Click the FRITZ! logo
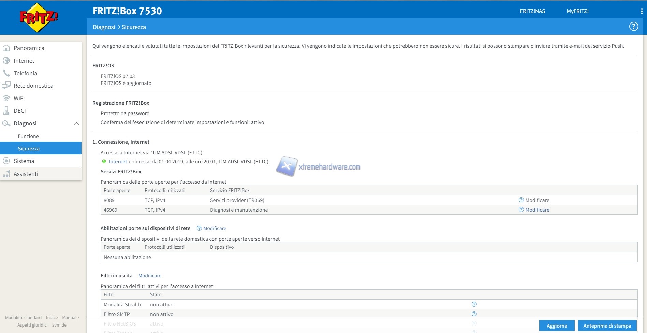This screenshot has height=333, width=647. (x=39, y=17)
